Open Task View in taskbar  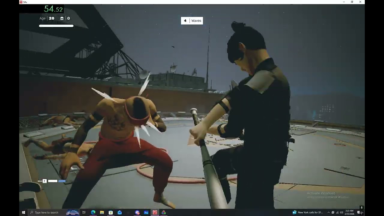click(84, 212)
